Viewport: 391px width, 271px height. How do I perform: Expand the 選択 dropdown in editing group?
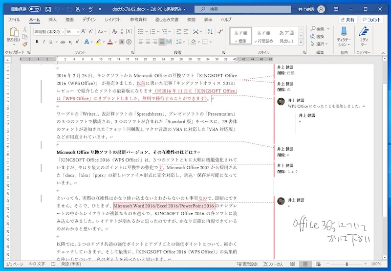pyautogui.click(x=320, y=44)
